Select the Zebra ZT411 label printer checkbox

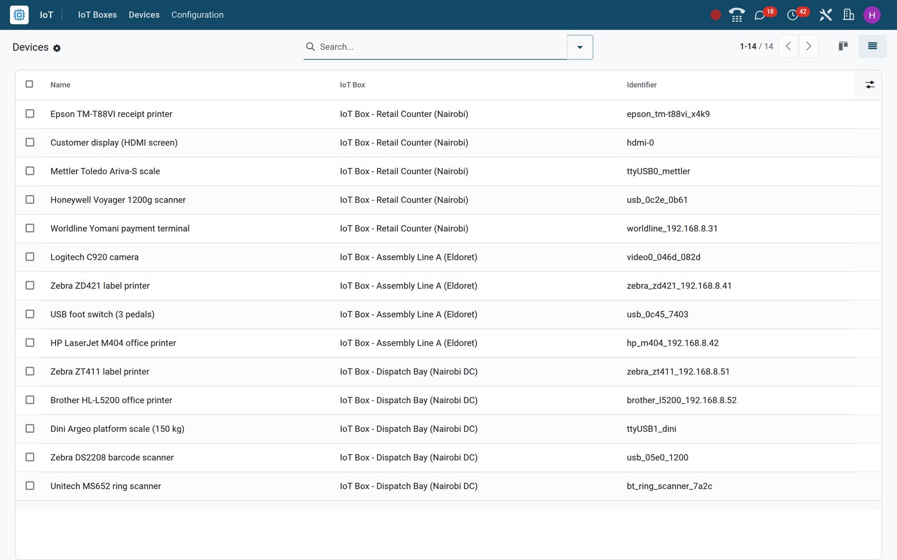pyautogui.click(x=30, y=371)
